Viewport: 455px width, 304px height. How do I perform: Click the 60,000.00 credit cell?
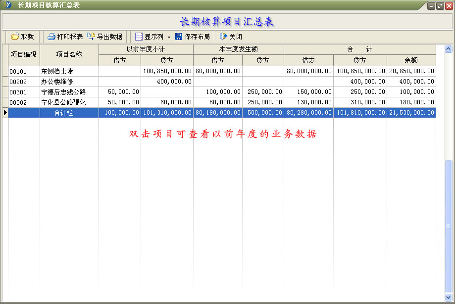pos(167,103)
